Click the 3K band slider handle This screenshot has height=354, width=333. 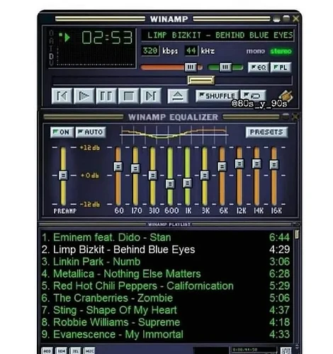[205, 176]
